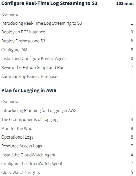Open Introducing Real-Time Log Streaming to S3 lesson
The height and width of the screenshot is (176, 136).
coord(41,23)
